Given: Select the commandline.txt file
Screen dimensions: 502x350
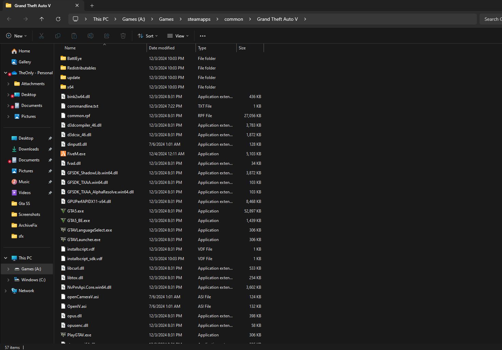Looking at the screenshot, I should point(83,106).
